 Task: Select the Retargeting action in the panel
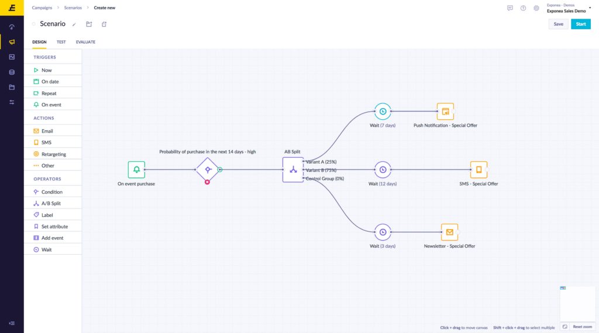click(x=53, y=154)
